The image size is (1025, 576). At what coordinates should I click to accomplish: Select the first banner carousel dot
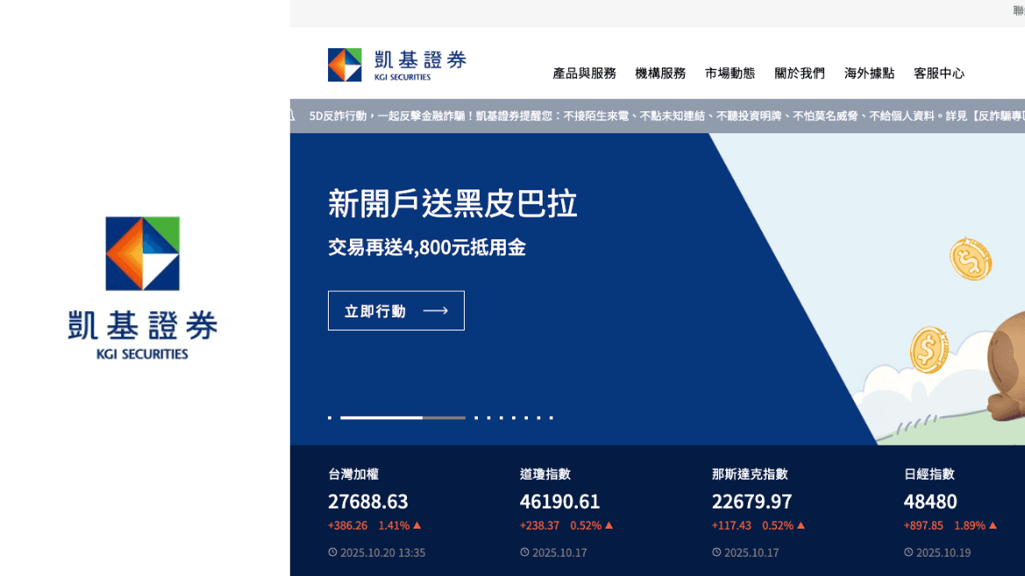(330, 418)
